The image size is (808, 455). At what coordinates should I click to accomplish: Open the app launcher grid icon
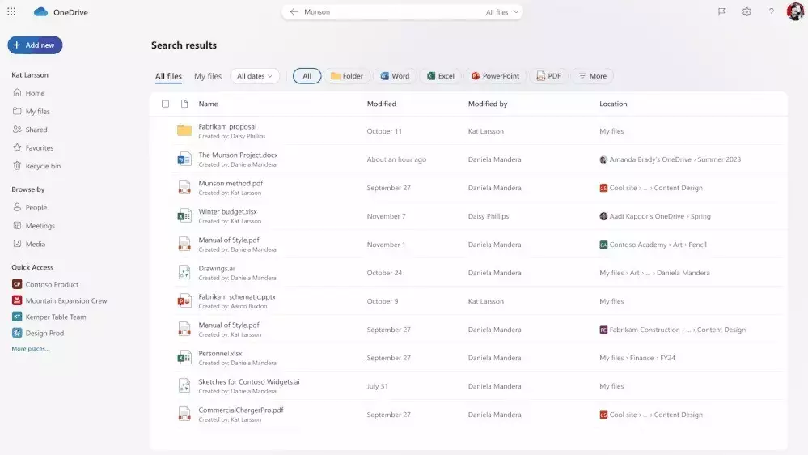click(x=11, y=11)
